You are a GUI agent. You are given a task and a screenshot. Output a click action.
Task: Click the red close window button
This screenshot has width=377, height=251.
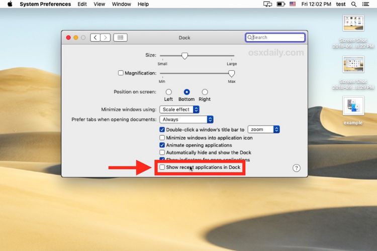[x=68, y=38]
